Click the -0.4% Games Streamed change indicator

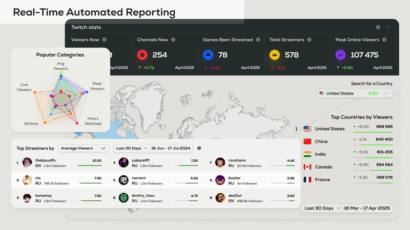point(212,67)
